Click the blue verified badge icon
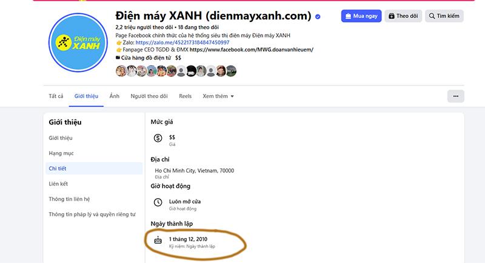Image resolution: width=485 pixels, height=263 pixels. [x=318, y=17]
